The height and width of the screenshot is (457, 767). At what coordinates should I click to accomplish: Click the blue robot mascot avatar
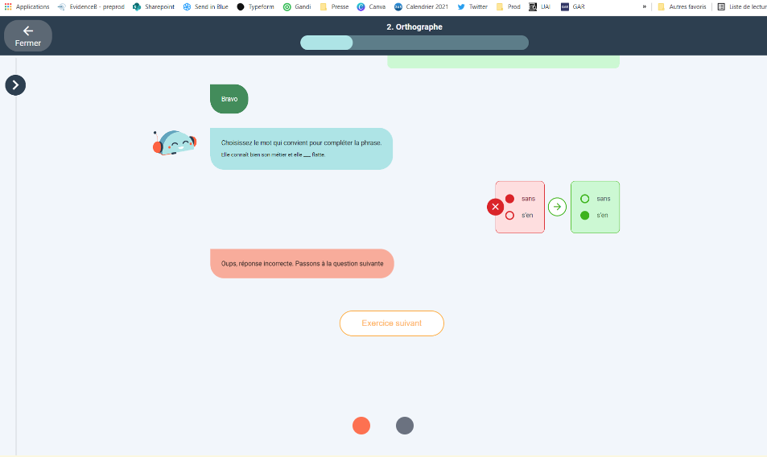pyautogui.click(x=175, y=143)
